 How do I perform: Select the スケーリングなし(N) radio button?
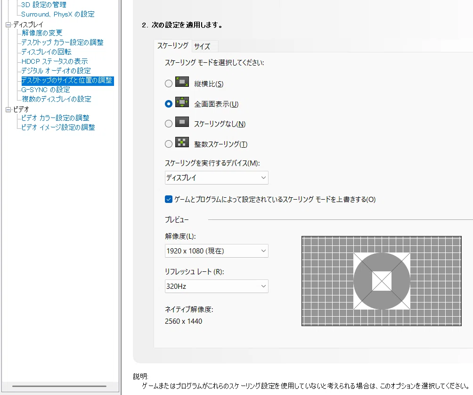pyautogui.click(x=169, y=124)
